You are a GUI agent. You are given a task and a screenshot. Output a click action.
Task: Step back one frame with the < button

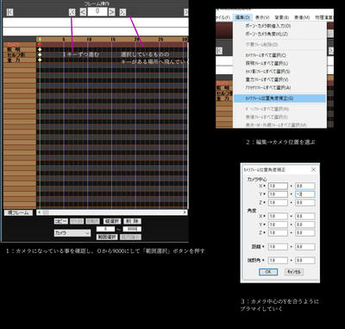(x=83, y=12)
